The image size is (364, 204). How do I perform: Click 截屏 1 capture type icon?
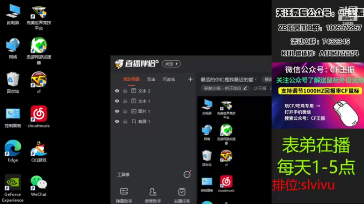(x=134, y=121)
